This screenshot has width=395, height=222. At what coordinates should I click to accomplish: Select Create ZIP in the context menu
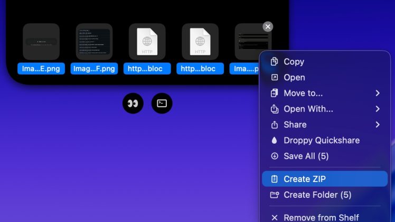click(304, 179)
